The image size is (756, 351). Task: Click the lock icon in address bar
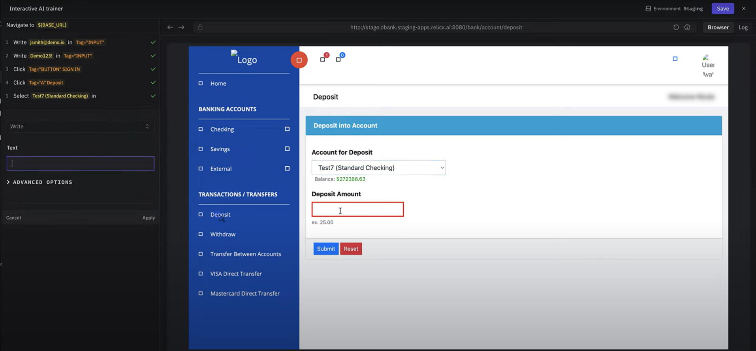tap(200, 27)
